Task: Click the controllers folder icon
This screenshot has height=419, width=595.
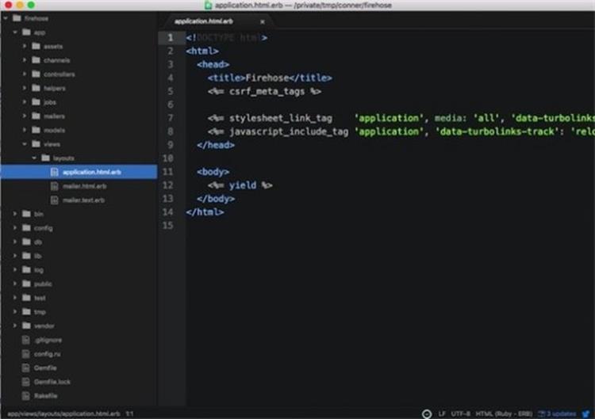Action: 36,74
